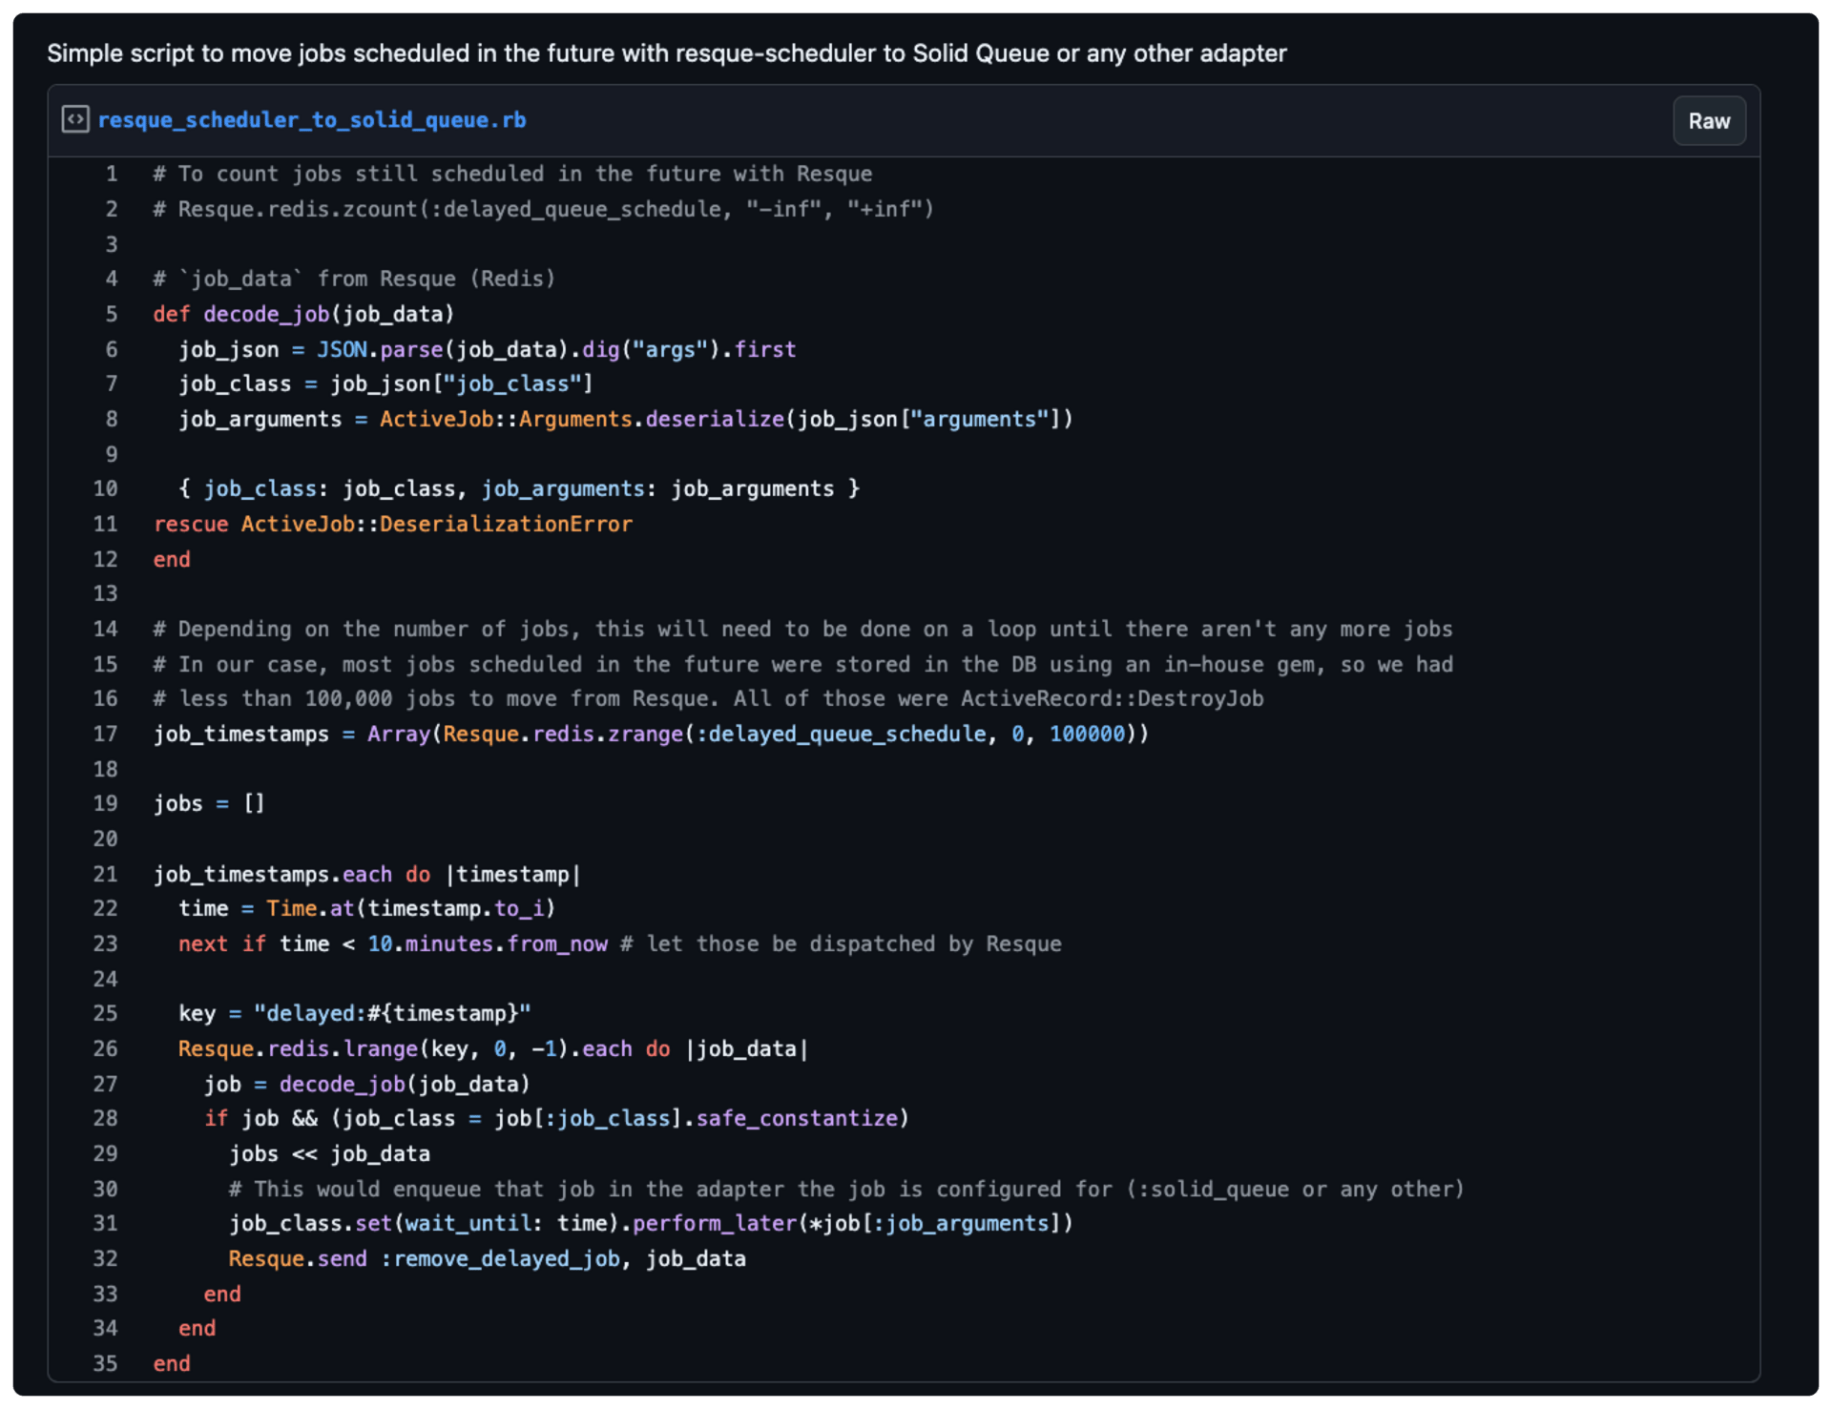Click 'job_class = job_json["job_class"]' line

[x=386, y=384]
